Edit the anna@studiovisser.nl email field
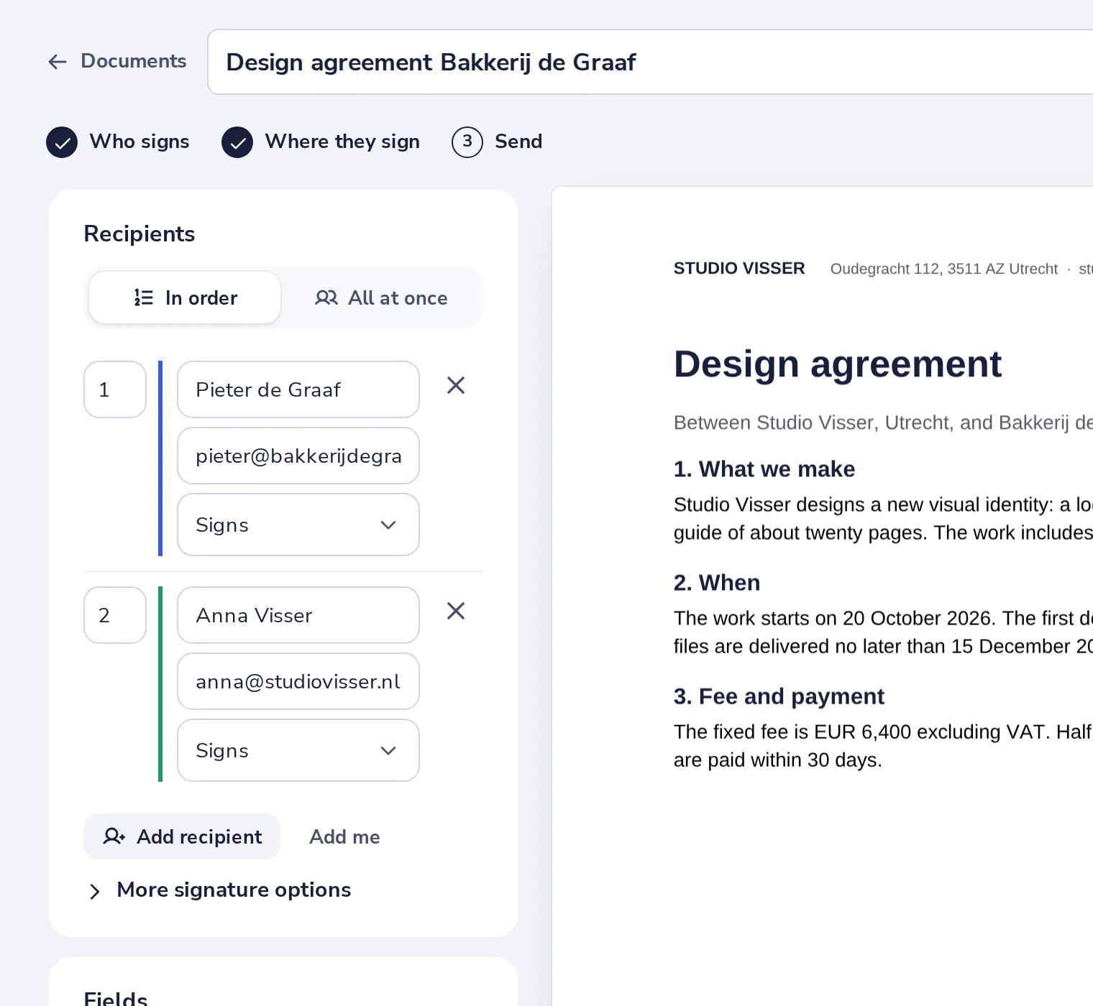 coord(298,681)
